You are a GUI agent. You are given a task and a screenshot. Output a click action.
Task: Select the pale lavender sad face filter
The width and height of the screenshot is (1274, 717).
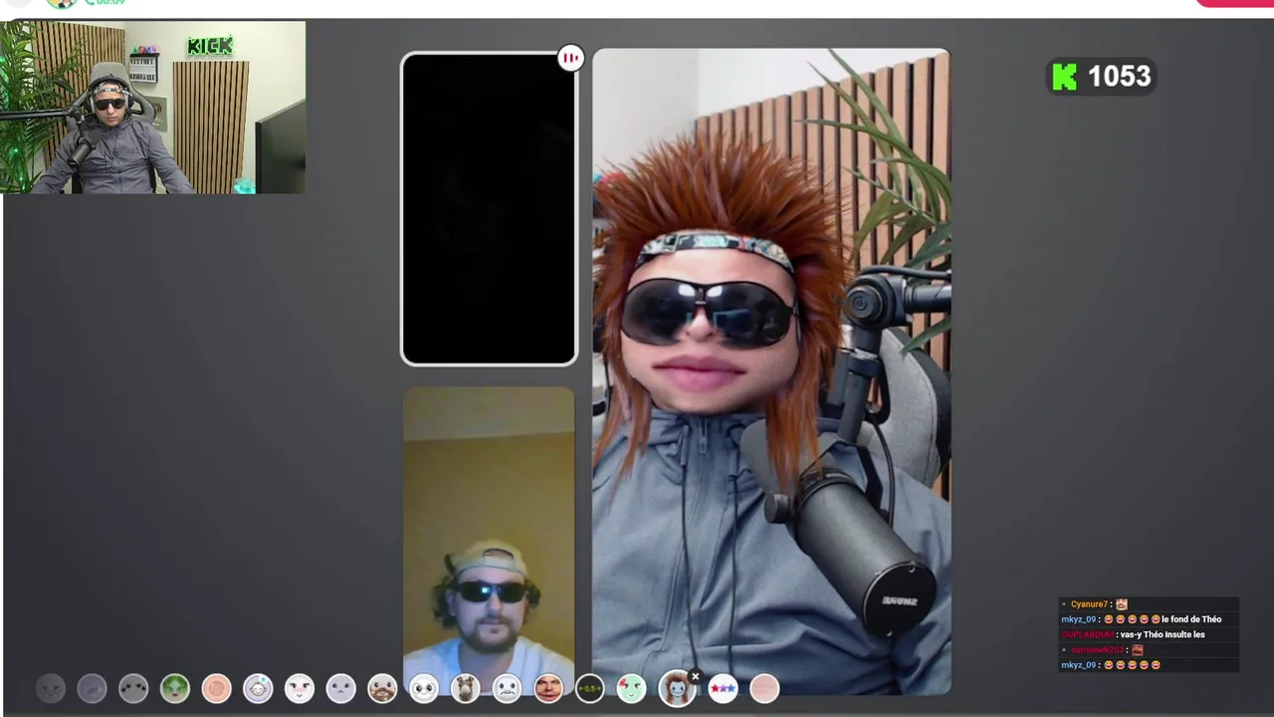[340, 688]
